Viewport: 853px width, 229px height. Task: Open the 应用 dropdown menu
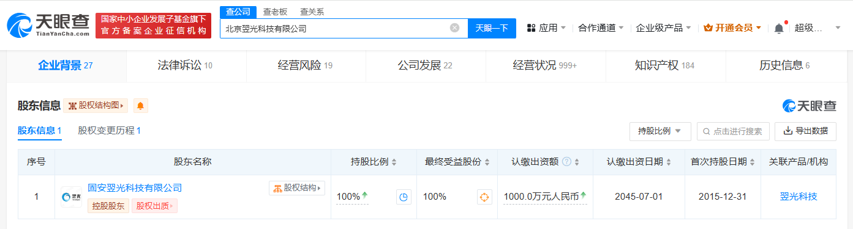(546, 28)
